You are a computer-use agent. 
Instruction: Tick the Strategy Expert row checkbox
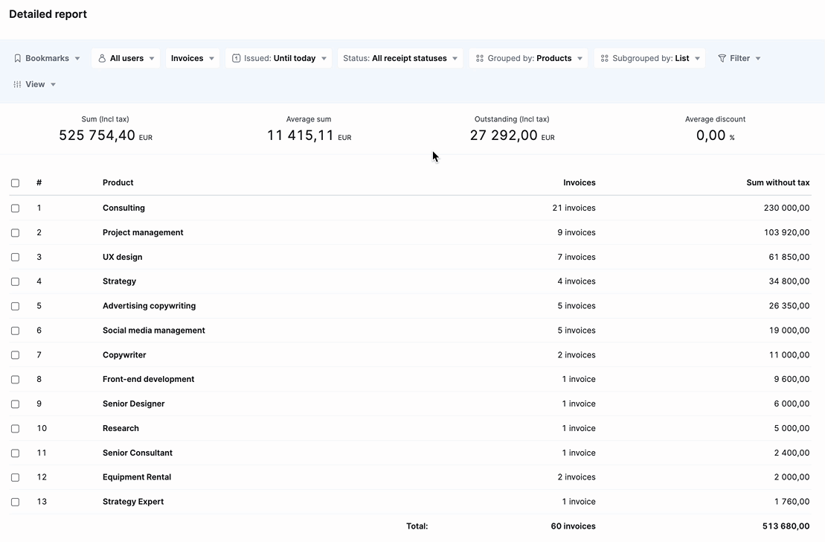click(16, 502)
